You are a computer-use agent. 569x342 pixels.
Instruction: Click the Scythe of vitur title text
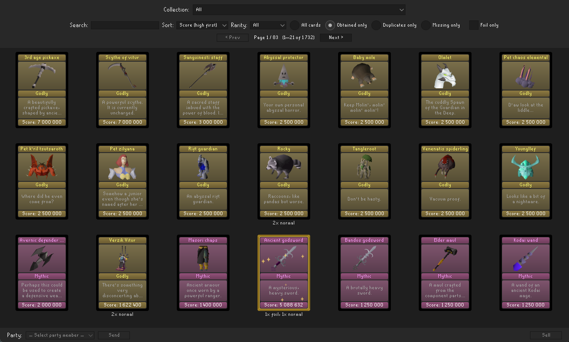(x=122, y=57)
